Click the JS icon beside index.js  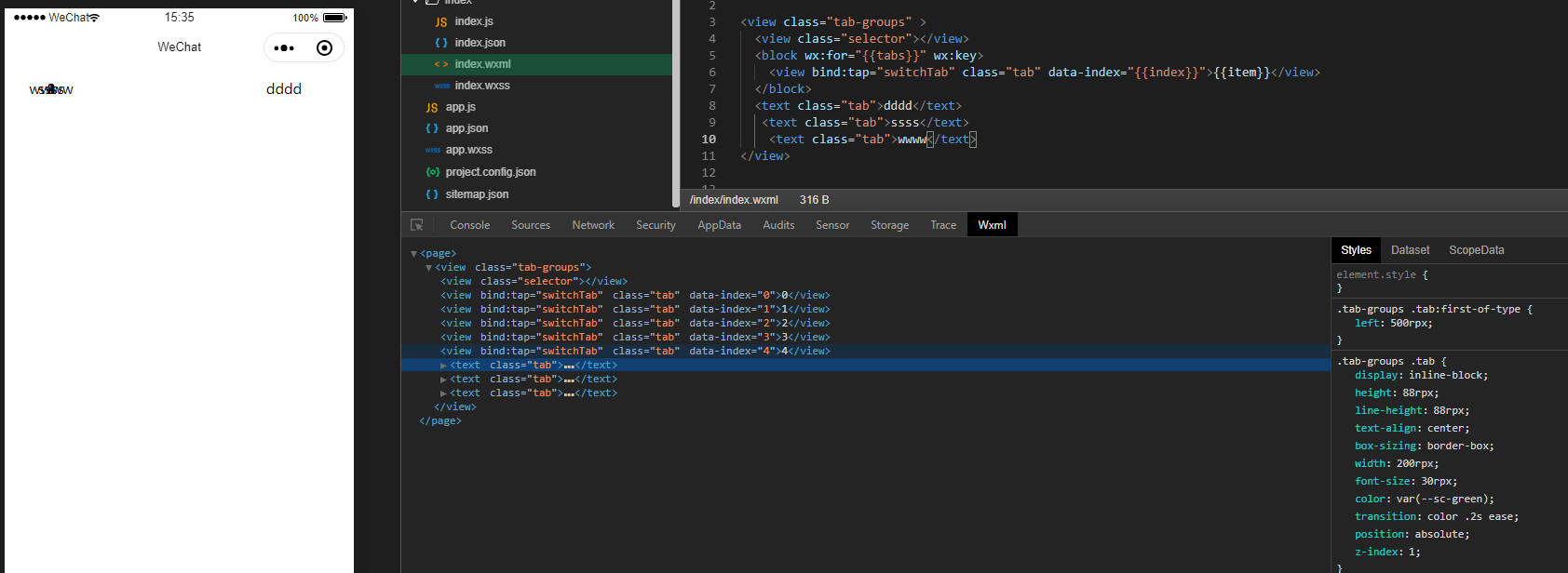[x=440, y=21]
